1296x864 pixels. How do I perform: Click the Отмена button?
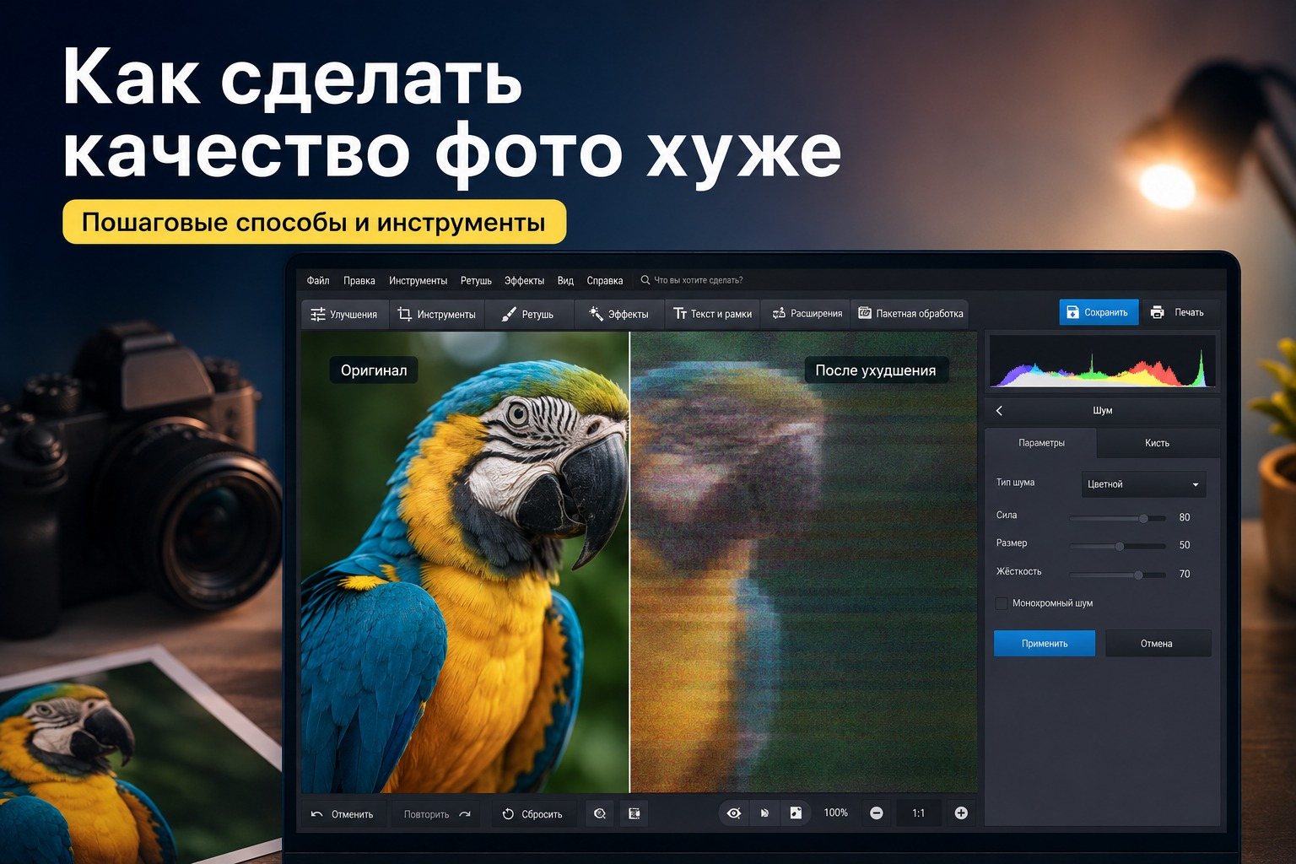coord(1157,643)
